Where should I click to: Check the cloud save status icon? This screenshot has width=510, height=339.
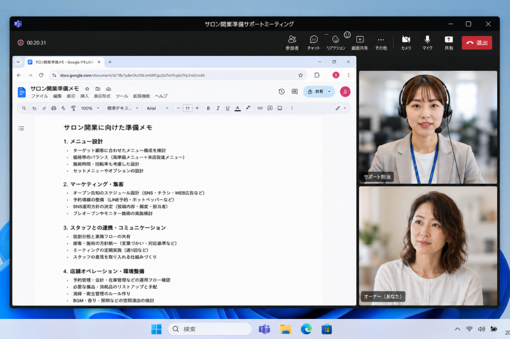[108, 89]
